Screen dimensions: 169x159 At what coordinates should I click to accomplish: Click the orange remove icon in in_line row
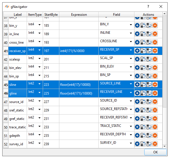(x=155, y=34)
